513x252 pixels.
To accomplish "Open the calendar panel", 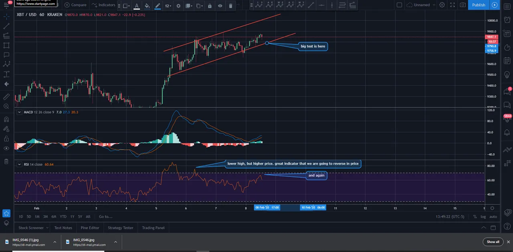I will 507,61.
